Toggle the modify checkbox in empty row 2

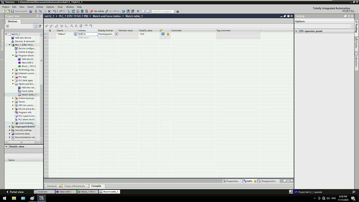(x=163, y=38)
